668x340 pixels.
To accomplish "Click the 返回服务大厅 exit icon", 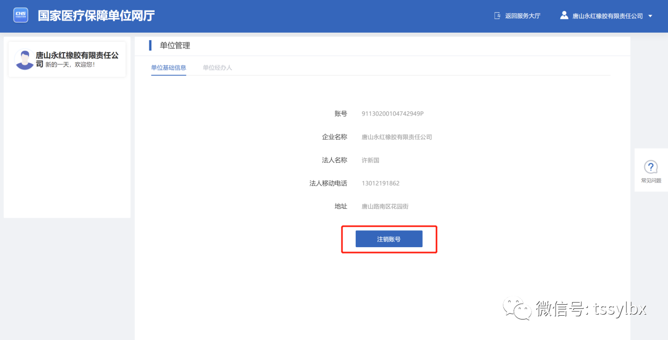I will (x=497, y=16).
